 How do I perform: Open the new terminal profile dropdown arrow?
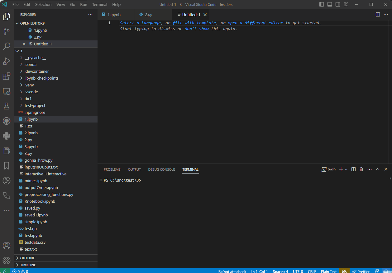(x=346, y=169)
